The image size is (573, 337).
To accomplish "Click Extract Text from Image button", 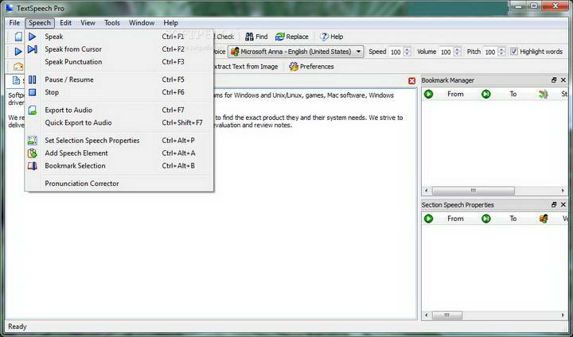I will (x=246, y=67).
